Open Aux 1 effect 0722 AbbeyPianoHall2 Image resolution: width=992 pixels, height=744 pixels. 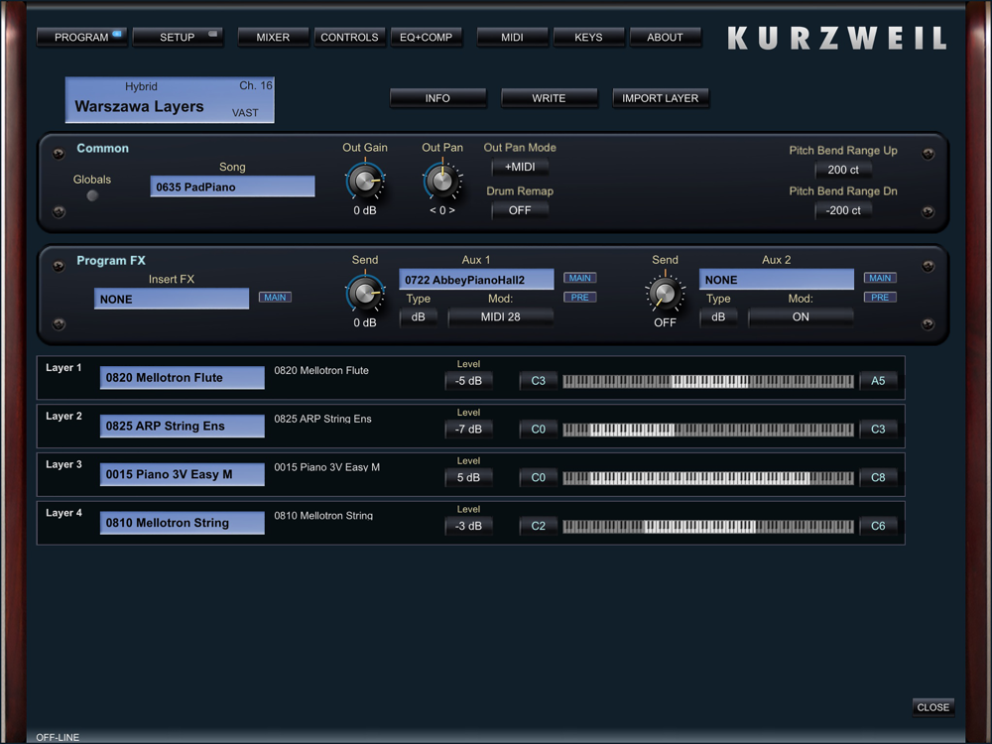coord(476,279)
